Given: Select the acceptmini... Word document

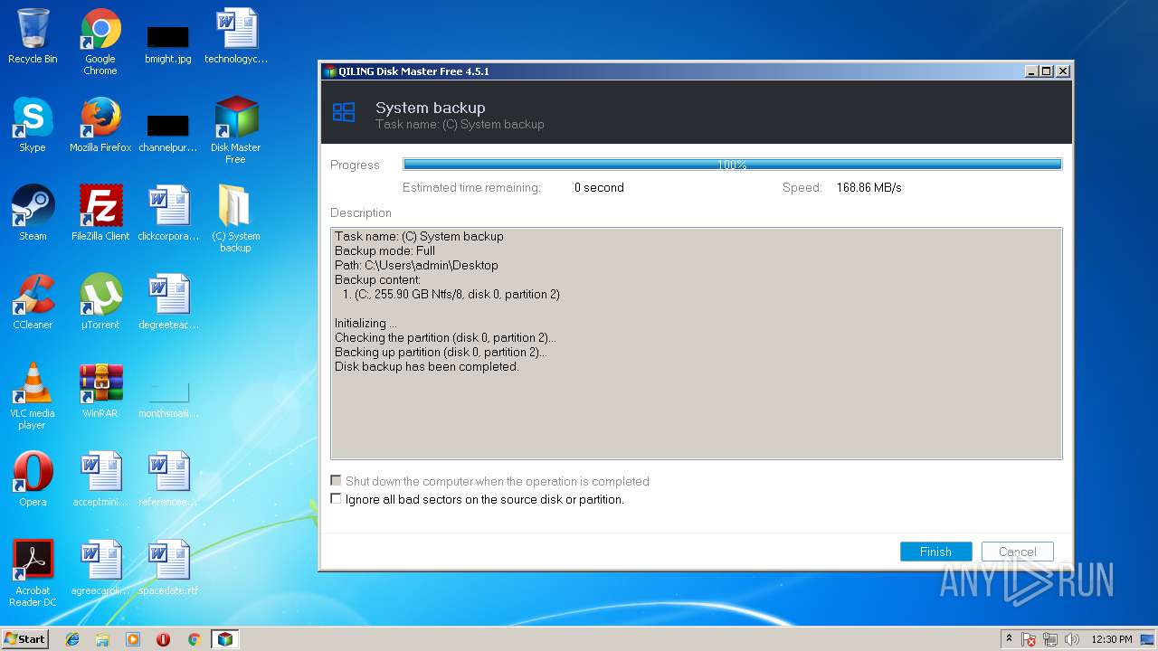Looking at the screenshot, I should 100,479.
